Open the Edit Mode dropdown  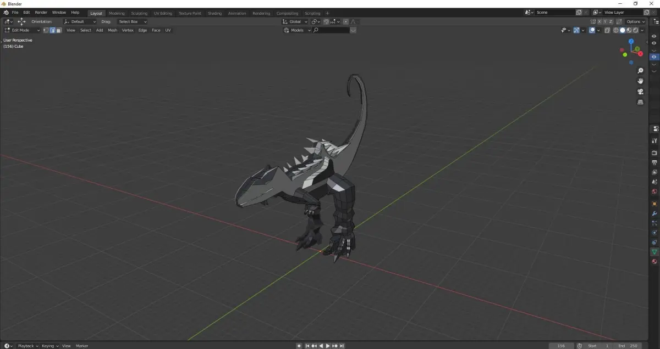click(22, 30)
